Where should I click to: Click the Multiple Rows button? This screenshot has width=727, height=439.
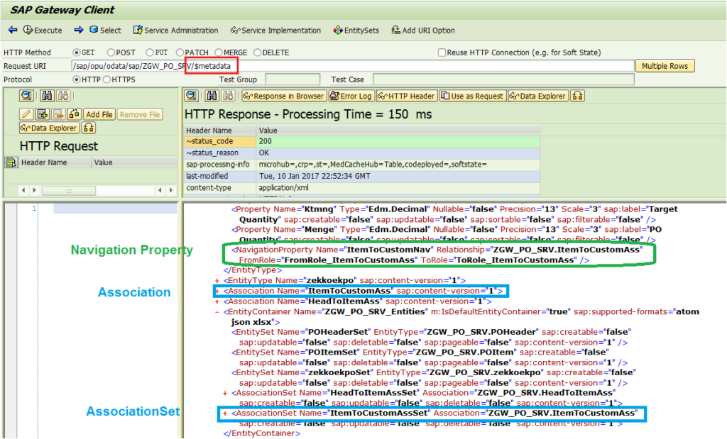pos(665,66)
